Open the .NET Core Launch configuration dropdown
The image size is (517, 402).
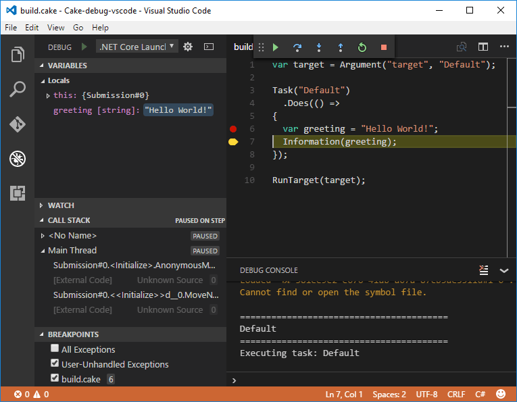click(137, 47)
